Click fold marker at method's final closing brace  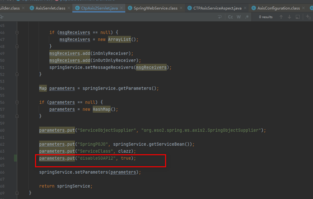tap(17, 193)
